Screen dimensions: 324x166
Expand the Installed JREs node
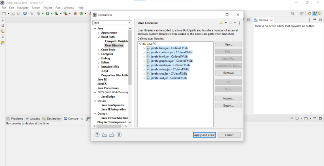tap(99, 67)
